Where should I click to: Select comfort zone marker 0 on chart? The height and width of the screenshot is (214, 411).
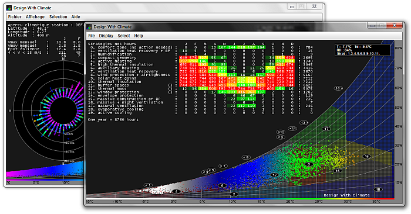point(309,164)
